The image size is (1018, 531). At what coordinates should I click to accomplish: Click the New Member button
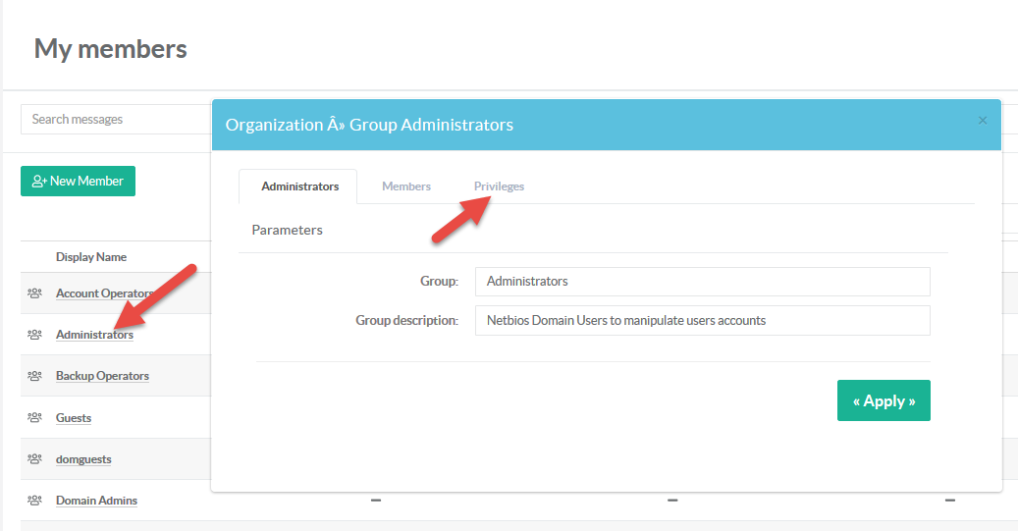[x=78, y=181]
